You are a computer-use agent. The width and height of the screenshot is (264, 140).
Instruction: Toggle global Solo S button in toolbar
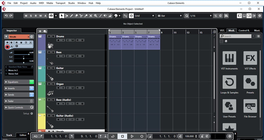tap(31, 16)
